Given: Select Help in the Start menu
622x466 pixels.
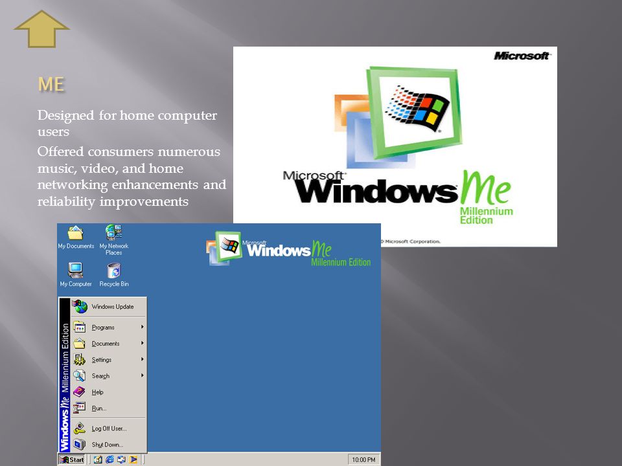Looking at the screenshot, I should 109,392.
